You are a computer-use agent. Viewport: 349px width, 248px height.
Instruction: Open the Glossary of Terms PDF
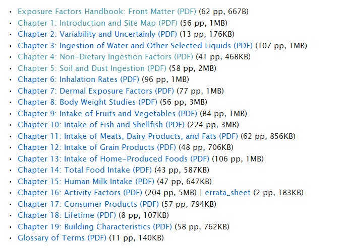62,238
